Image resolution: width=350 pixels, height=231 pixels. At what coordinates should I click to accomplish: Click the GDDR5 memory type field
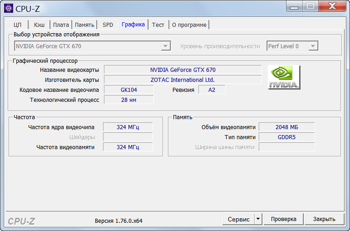287,137
